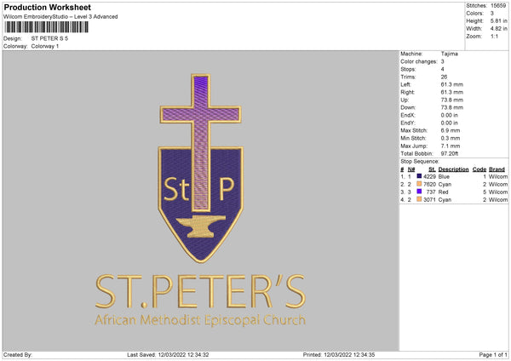The height and width of the screenshot is (361, 511).
Task: Click the Last Saved timestamp 12/03/2022 12:34:32
Action: (183, 355)
